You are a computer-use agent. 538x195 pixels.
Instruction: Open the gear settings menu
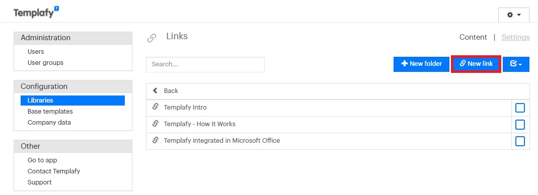[x=514, y=15]
